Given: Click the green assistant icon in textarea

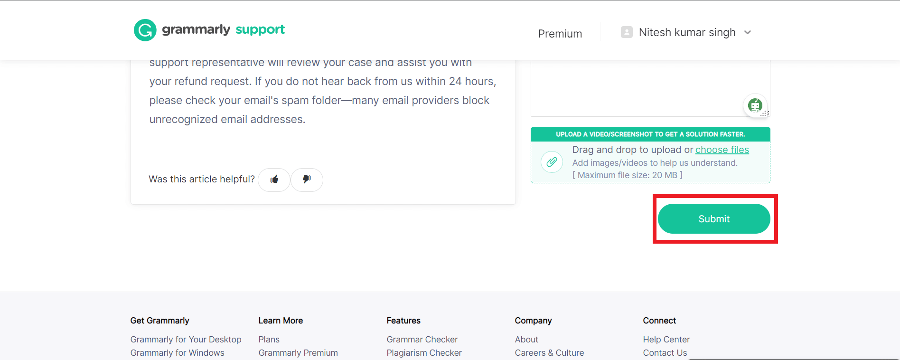Looking at the screenshot, I should click(755, 105).
